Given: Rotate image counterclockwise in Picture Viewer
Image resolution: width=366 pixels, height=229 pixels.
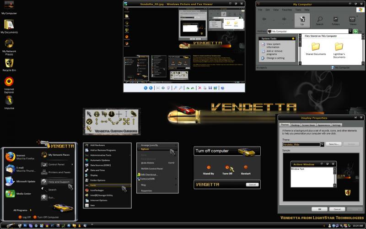Looking at the screenshot, I should coord(193,88).
